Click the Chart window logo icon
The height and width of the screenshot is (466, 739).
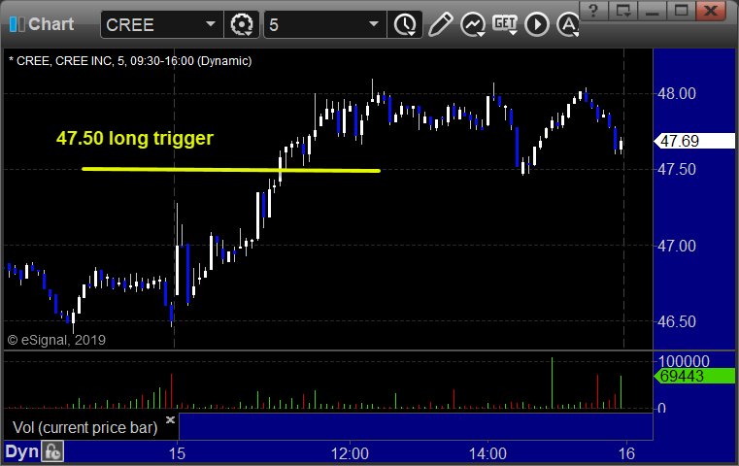17,24
